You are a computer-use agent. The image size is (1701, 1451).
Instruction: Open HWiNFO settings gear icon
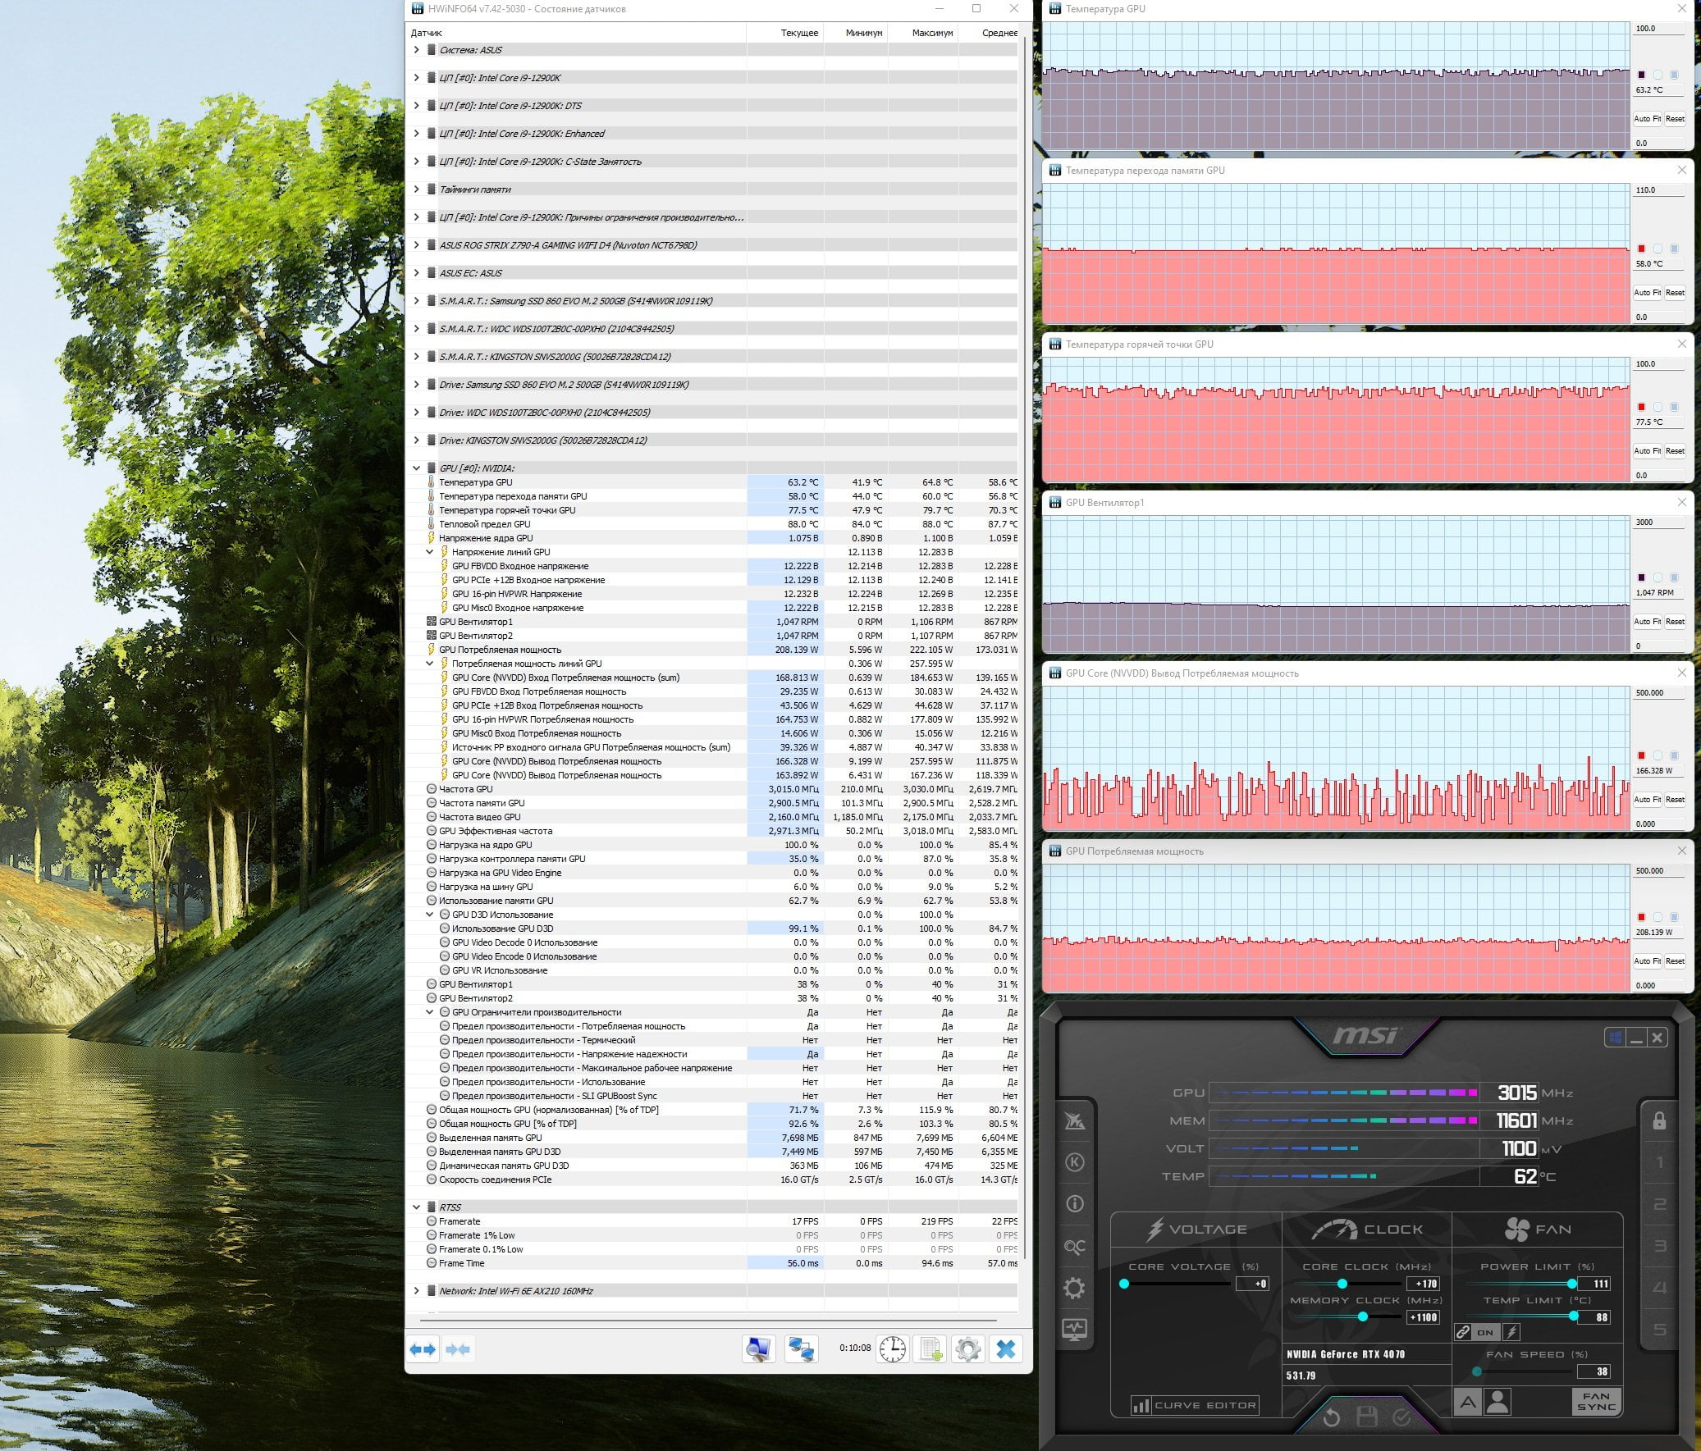[968, 1349]
